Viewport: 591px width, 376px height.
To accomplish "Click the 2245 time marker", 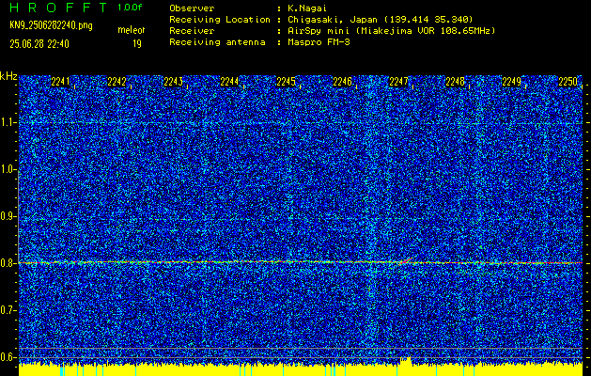I will pos(286,82).
